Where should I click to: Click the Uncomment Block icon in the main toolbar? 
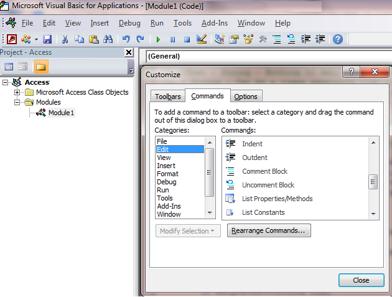pyautogui.click(x=291, y=39)
